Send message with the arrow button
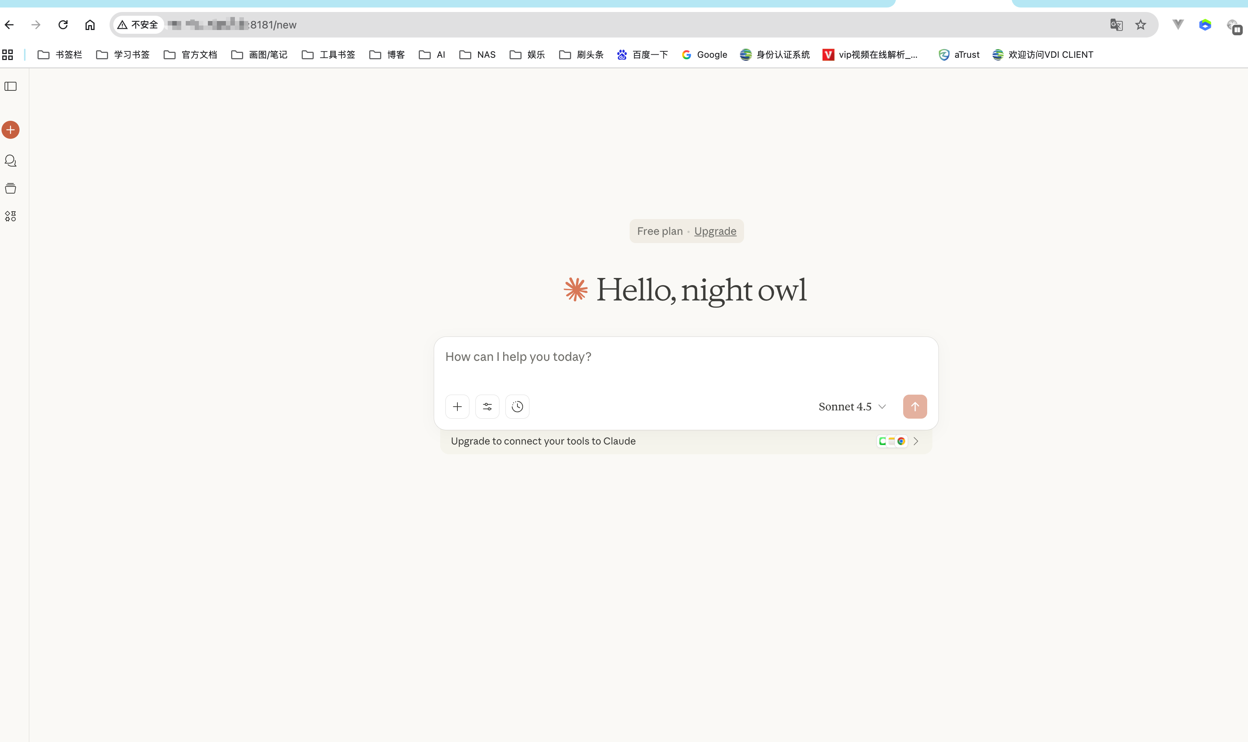 914,407
